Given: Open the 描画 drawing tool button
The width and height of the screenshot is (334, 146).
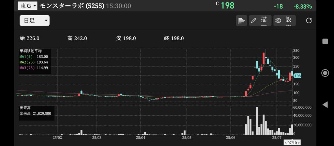Looking at the screenshot, I should (260, 20).
